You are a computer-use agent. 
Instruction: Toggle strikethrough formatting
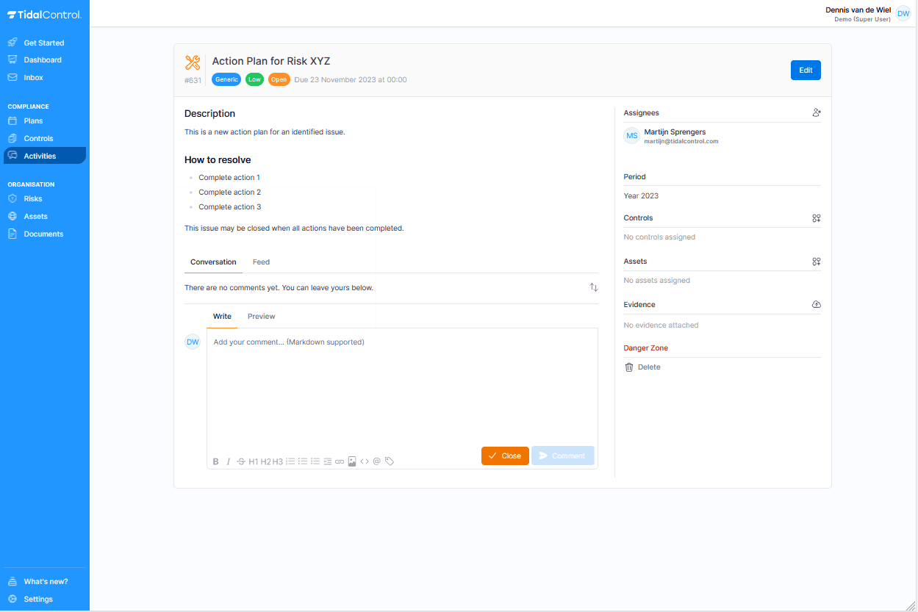click(x=241, y=461)
